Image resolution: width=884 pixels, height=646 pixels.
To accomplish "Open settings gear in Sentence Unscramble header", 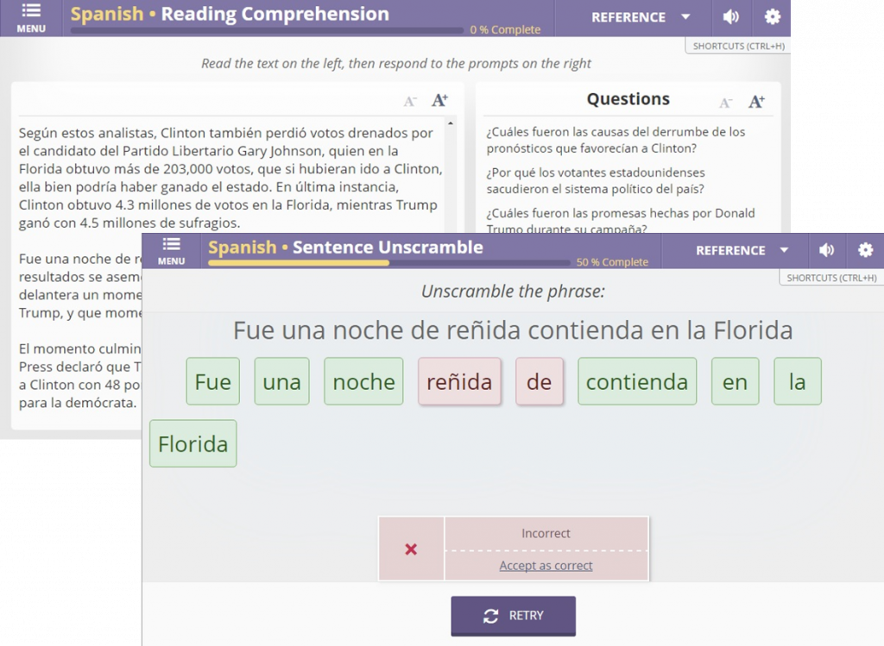I will (x=865, y=250).
